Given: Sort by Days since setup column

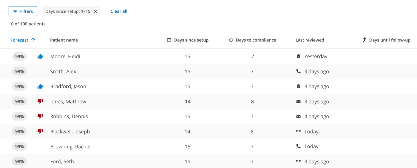Looking at the screenshot, I should (191, 40).
